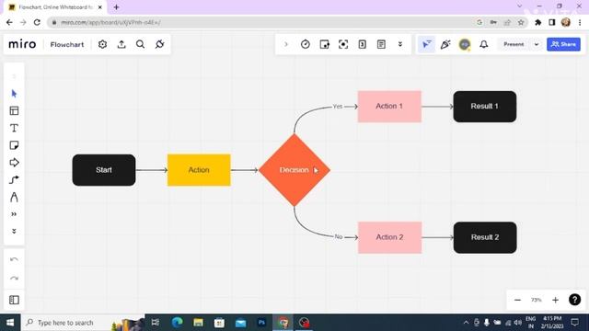
Task: Open the voting tool icon
Action: [324, 44]
